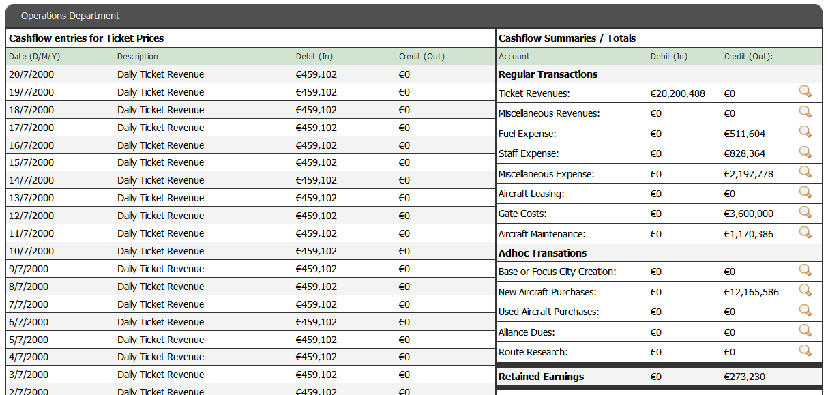Click Gate Costs magnifier icon
Viewport: 828px width, 395px height.
[805, 211]
